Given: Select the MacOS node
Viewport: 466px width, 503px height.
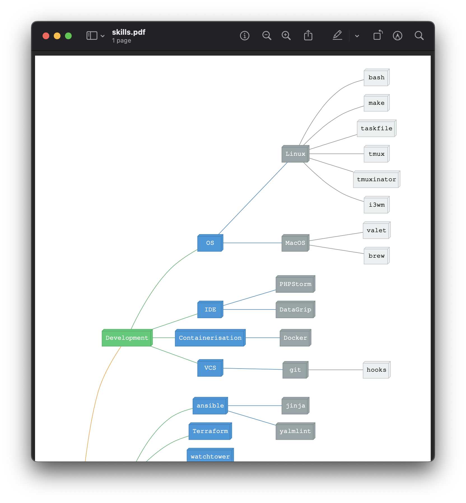Looking at the screenshot, I should (x=295, y=243).
